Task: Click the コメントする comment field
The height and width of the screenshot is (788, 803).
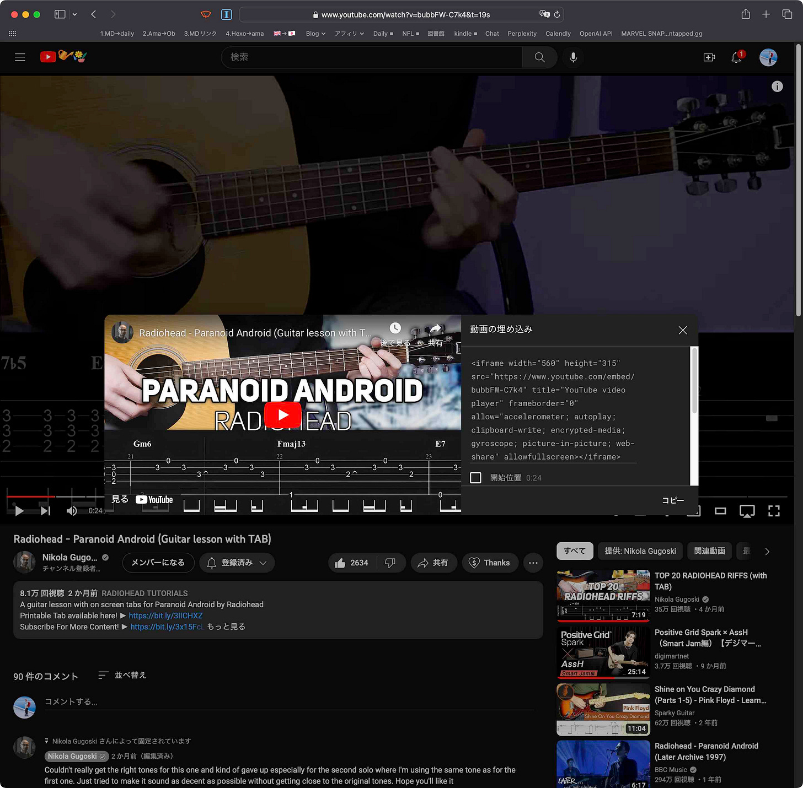Action: tap(290, 701)
